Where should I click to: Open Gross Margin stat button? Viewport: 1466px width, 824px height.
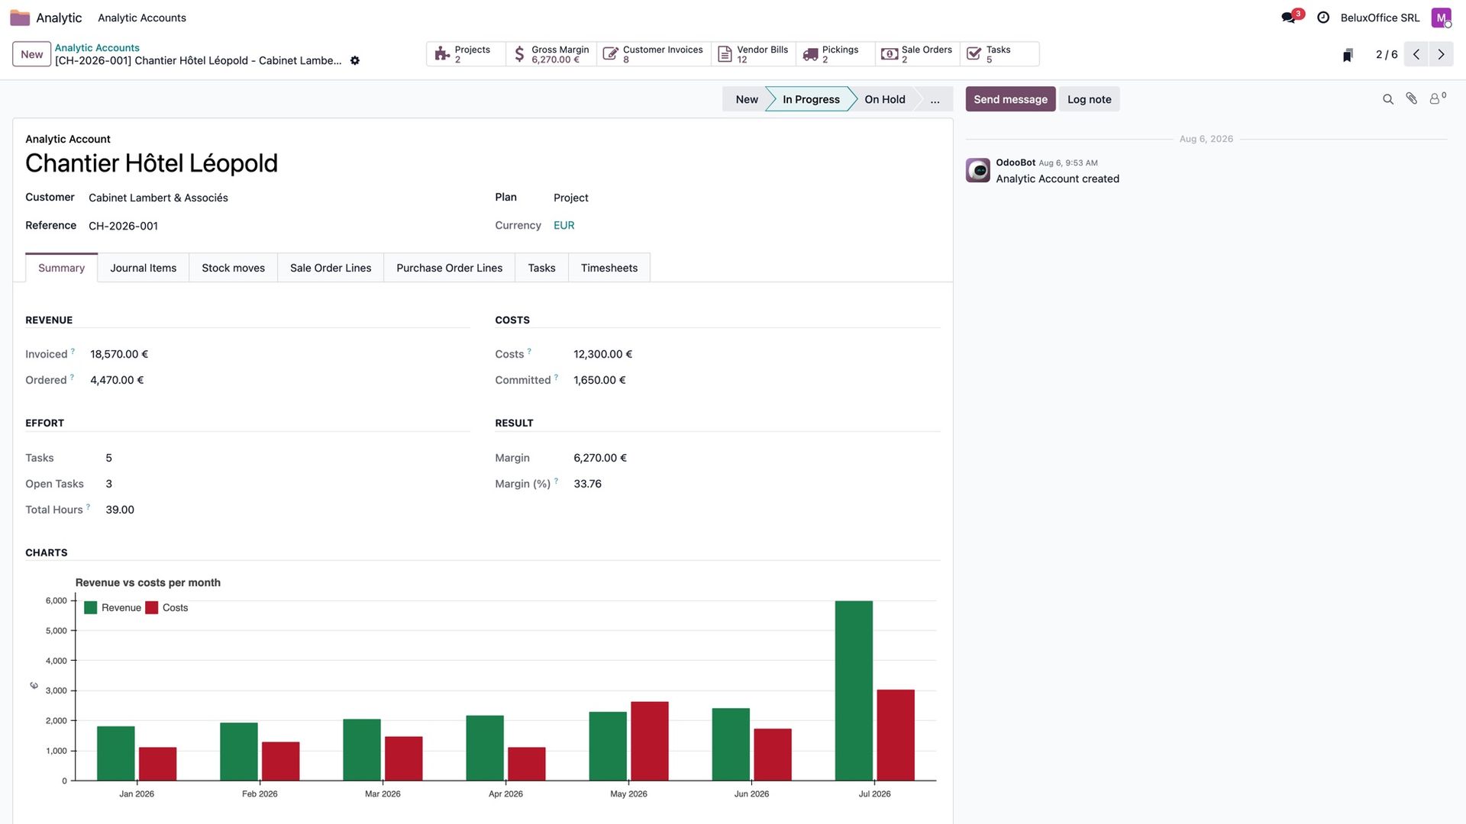coord(551,54)
